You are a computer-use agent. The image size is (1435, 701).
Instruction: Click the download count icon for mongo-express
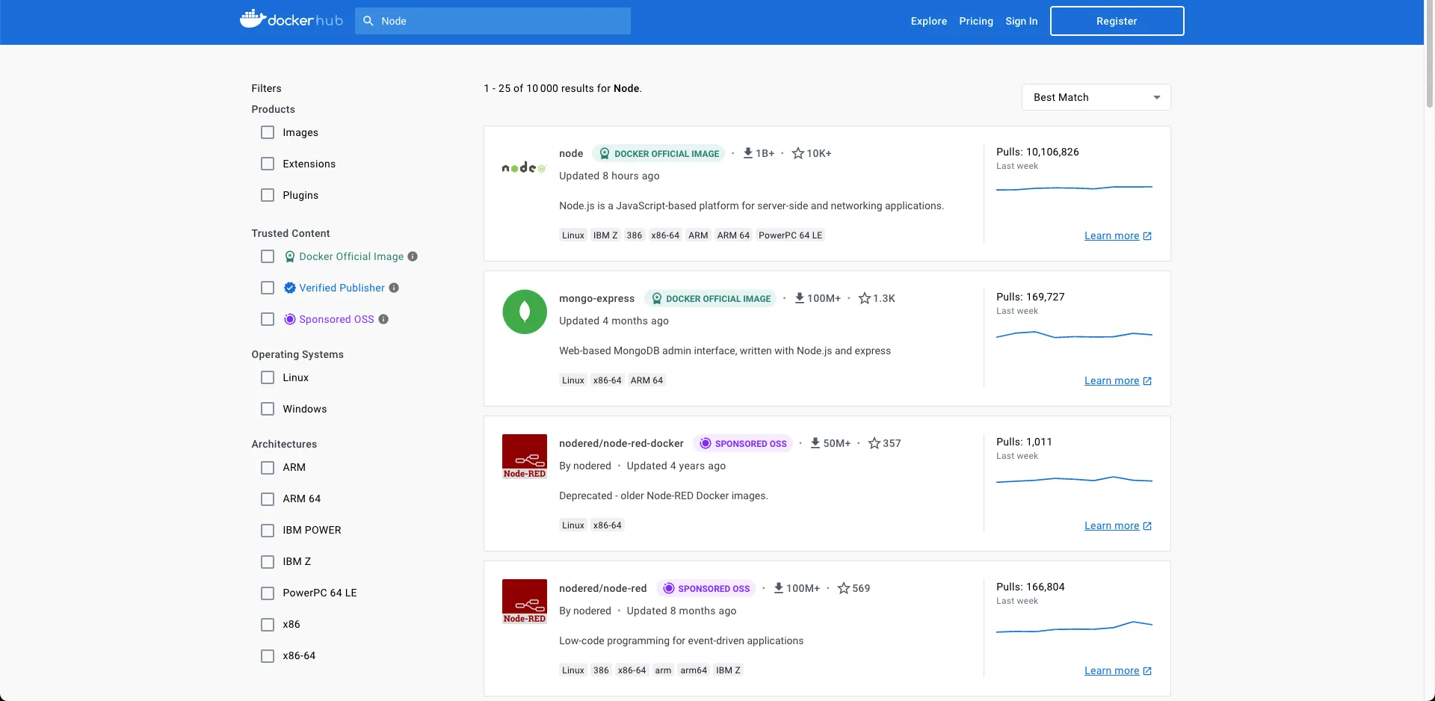pos(798,297)
